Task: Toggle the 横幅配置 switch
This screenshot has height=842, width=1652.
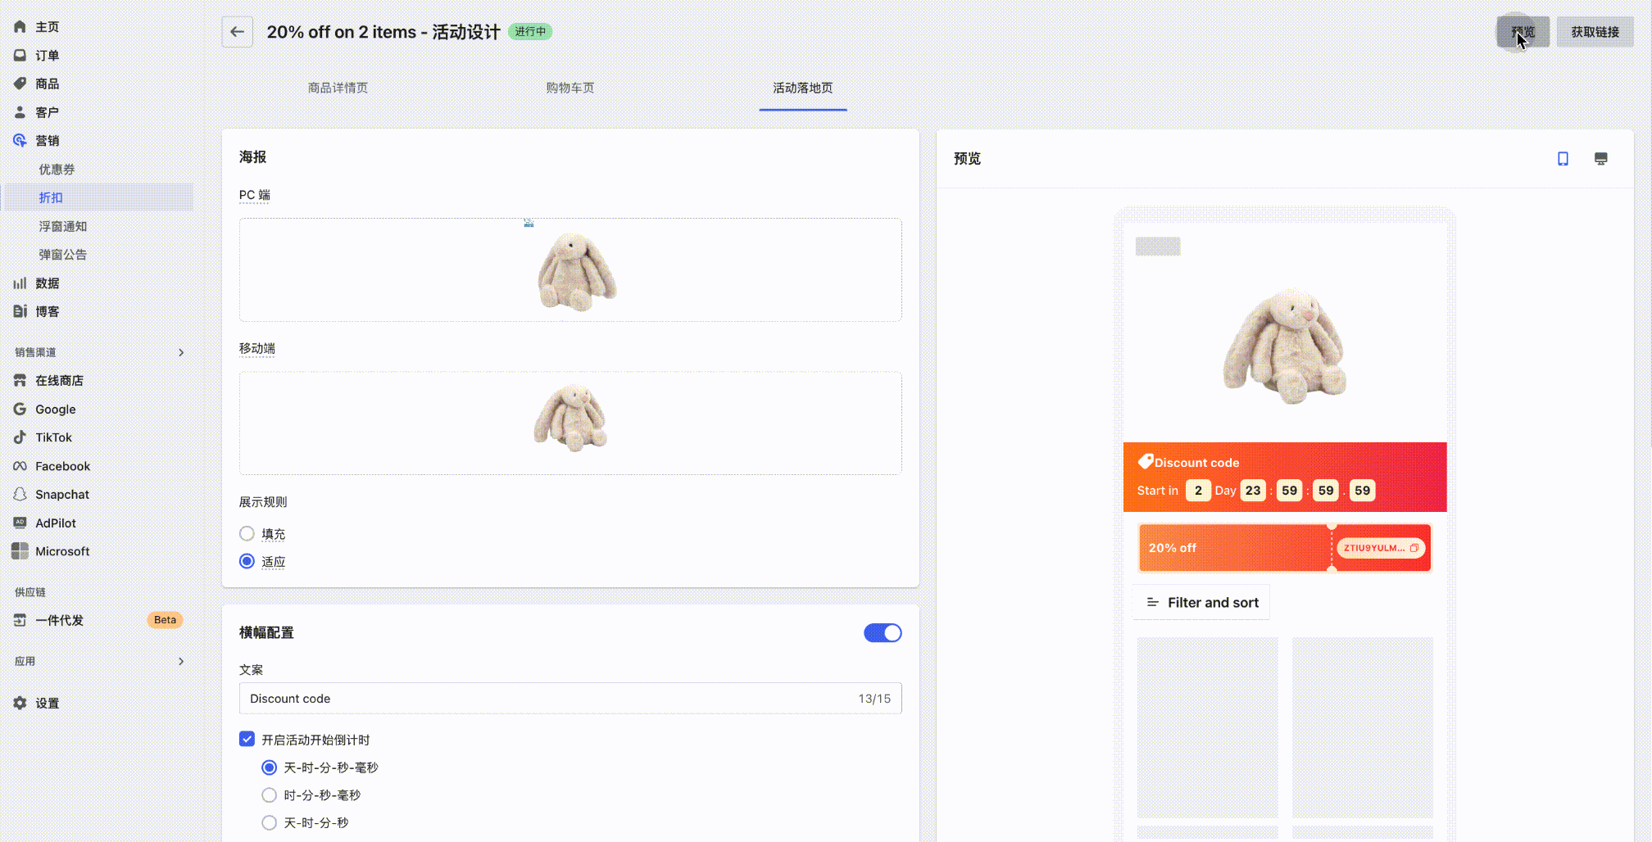Action: [883, 633]
